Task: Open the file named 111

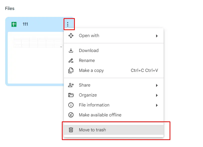Action: (x=25, y=24)
